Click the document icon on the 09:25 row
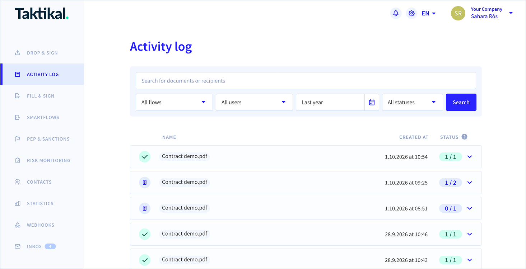Screen dimensions: 526x269 (145, 183)
